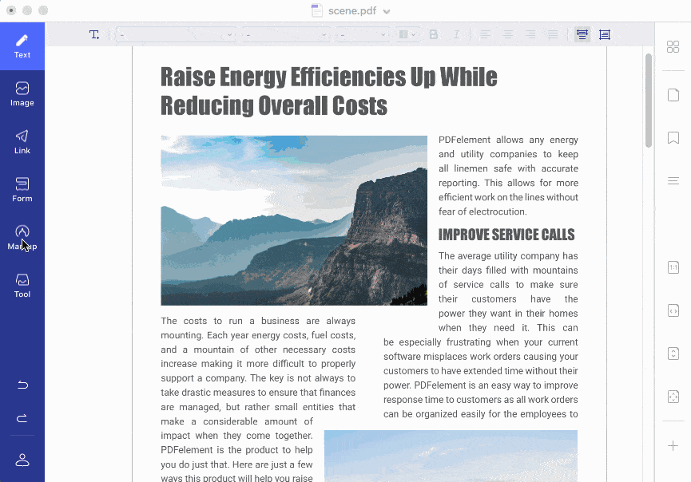The height and width of the screenshot is (482, 691).
Task: Open the font family dropdown
Action: coord(176,34)
